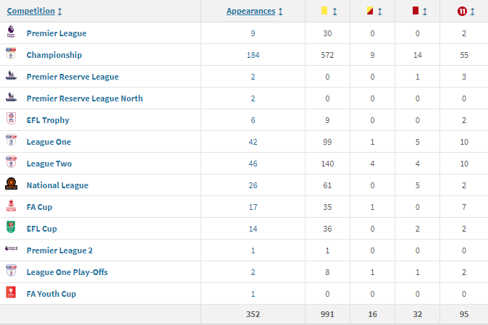The width and height of the screenshot is (488, 325).
Task: Open the League Two competition link
Action: pos(49,164)
